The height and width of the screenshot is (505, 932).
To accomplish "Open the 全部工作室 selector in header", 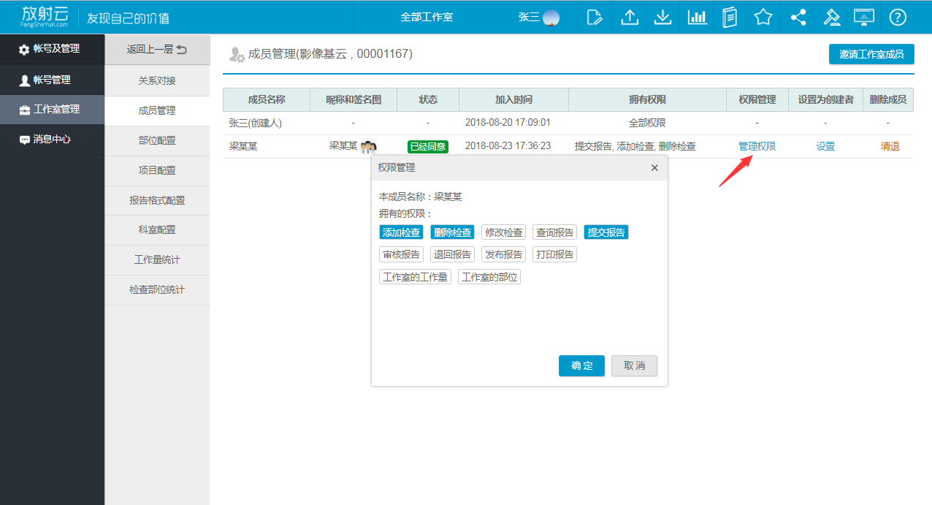I will (x=427, y=17).
